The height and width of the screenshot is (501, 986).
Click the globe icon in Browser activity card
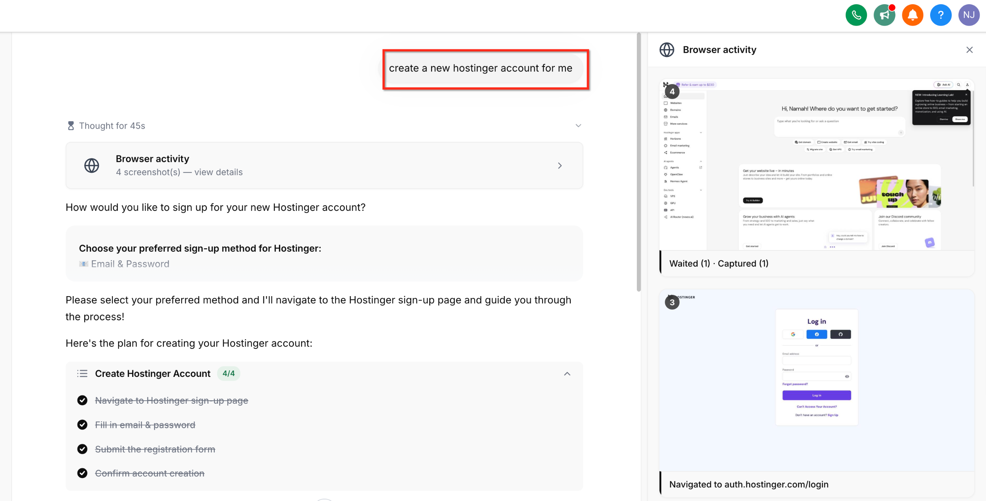point(91,166)
